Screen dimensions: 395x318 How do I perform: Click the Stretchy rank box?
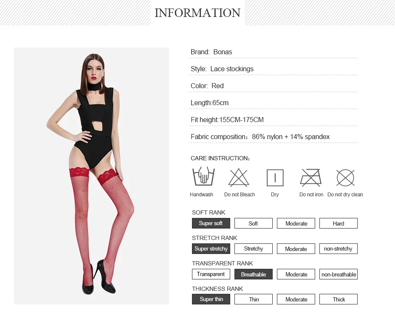(x=254, y=248)
